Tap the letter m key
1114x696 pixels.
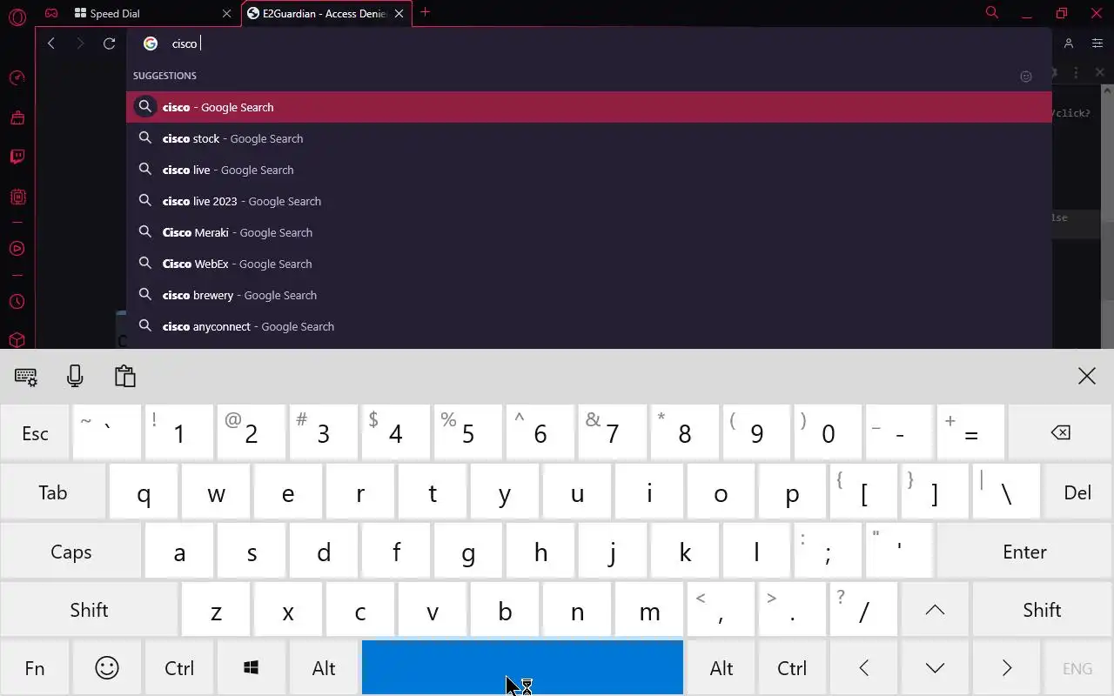649,609
